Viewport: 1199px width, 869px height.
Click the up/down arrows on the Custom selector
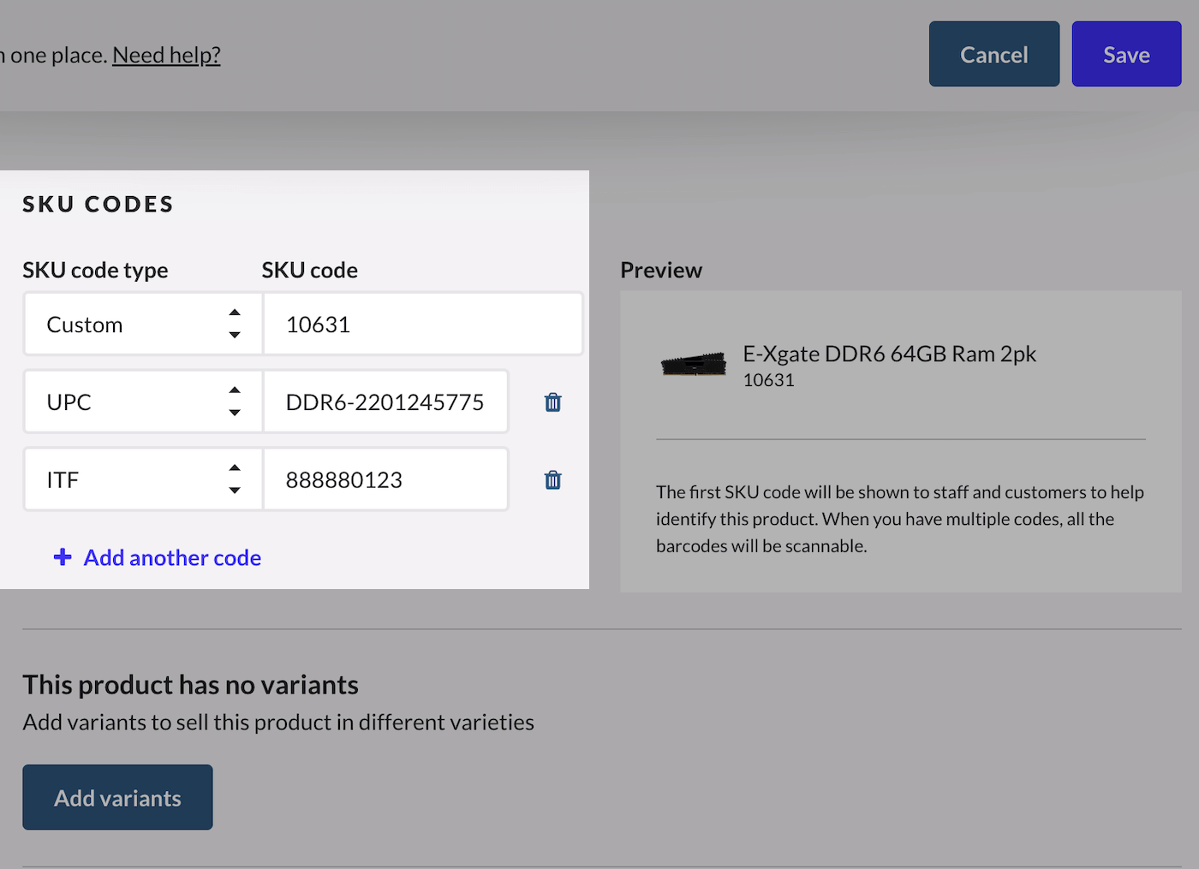(x=235, y=324)
